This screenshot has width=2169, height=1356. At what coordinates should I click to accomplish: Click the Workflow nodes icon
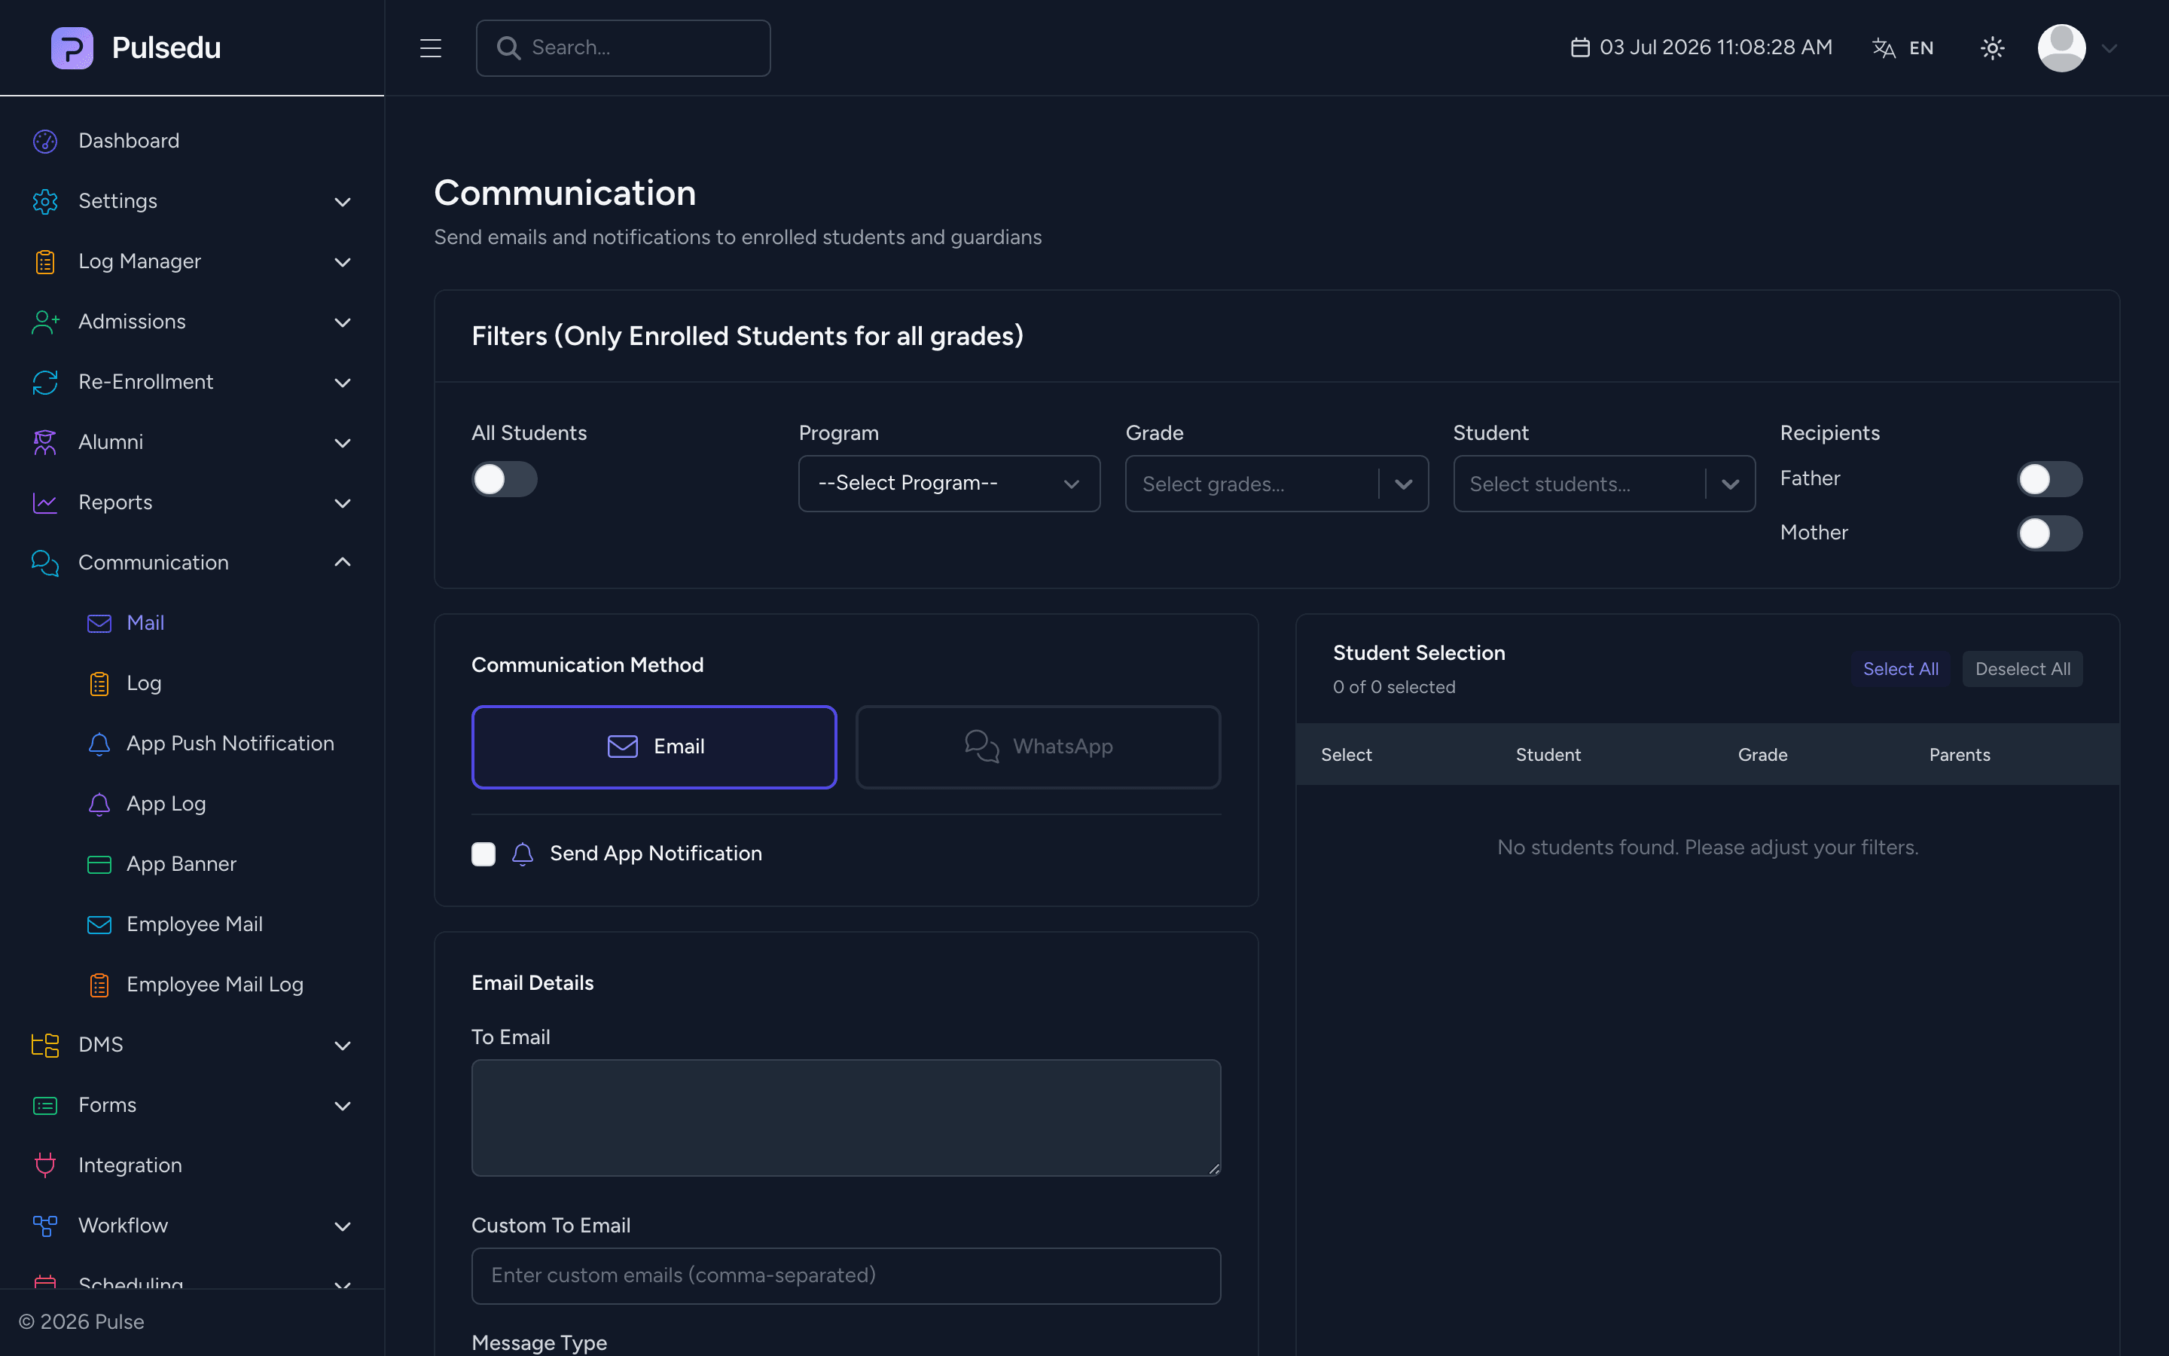[45, 1225]
